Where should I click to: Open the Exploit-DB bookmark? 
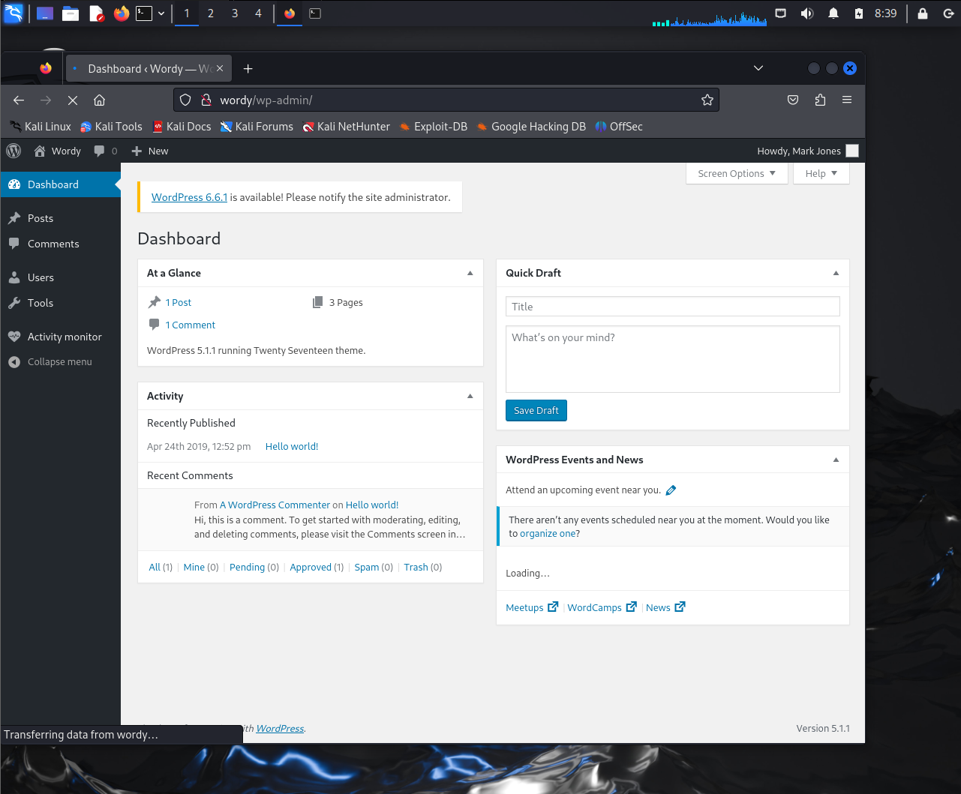433,127
